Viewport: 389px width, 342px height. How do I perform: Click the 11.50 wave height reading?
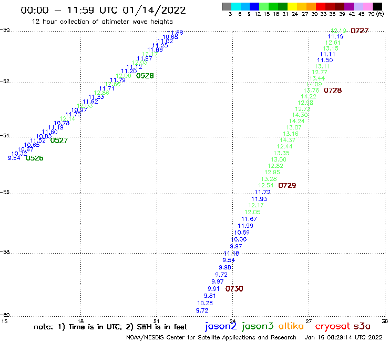coord(325,60)
